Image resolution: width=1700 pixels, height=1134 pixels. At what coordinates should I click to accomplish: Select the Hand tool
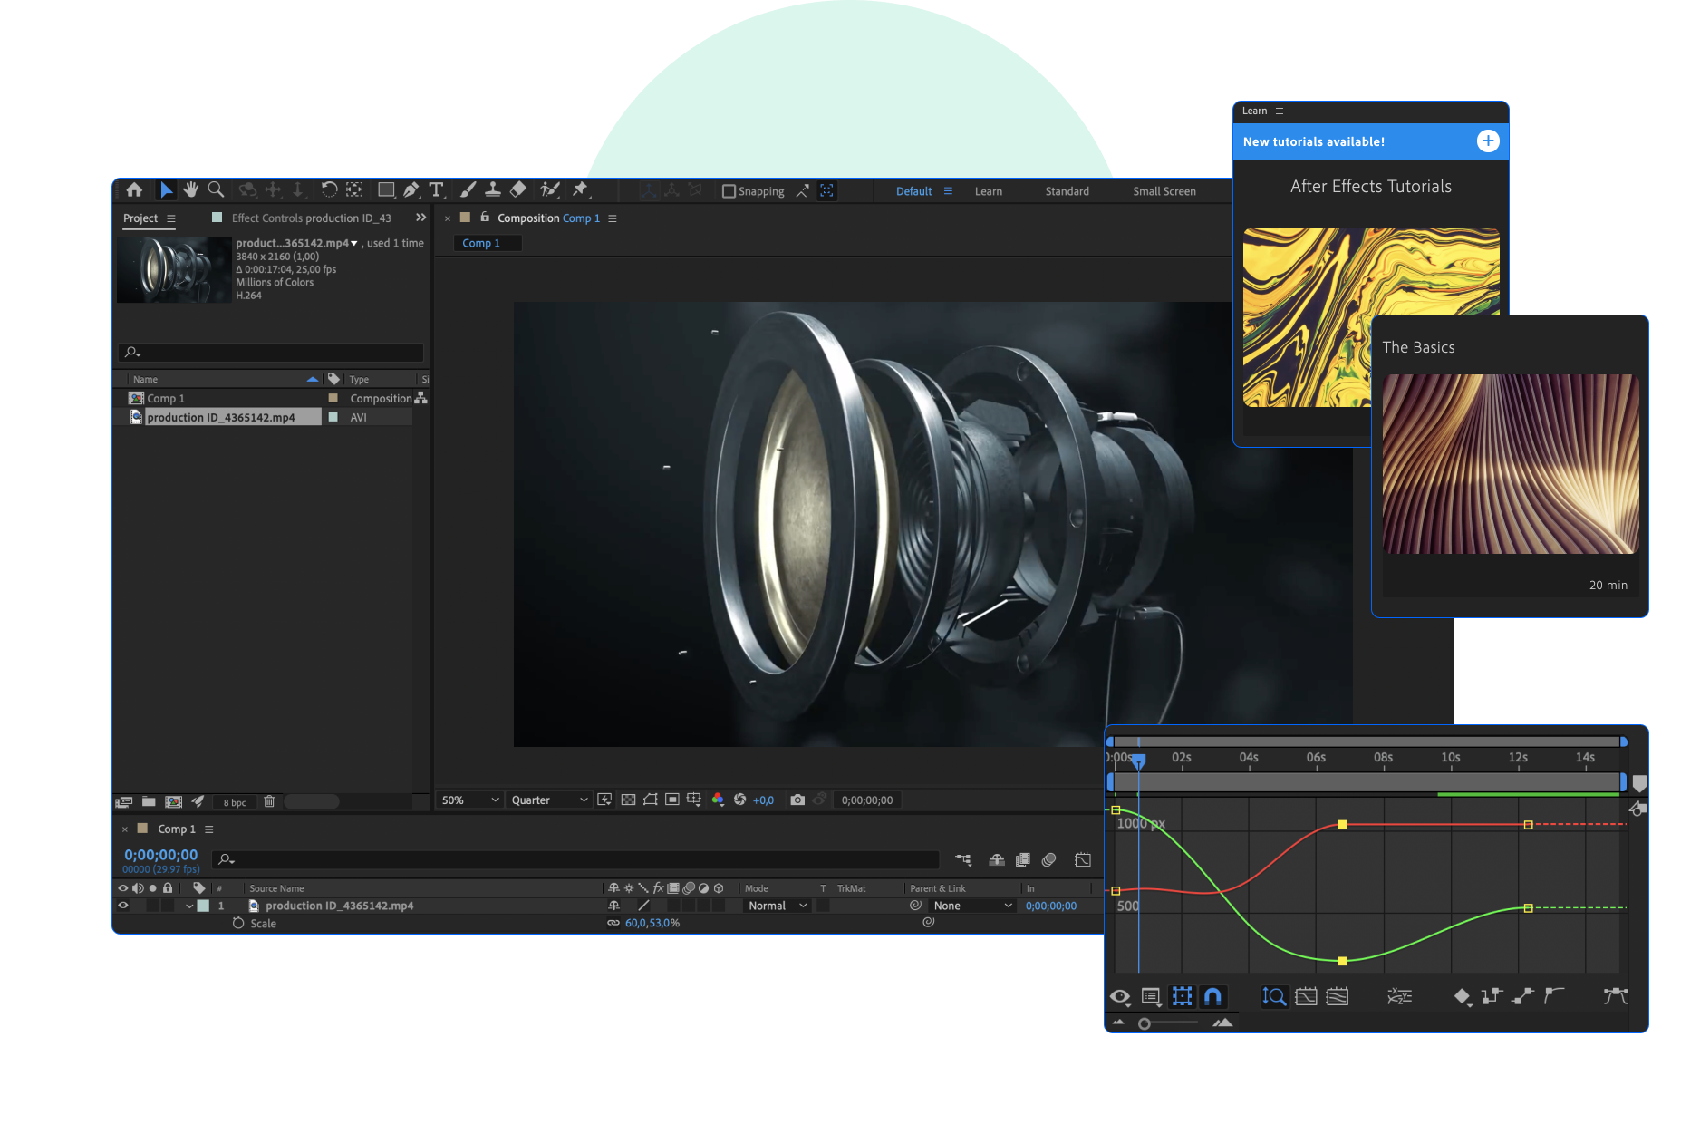coord(190,190)
